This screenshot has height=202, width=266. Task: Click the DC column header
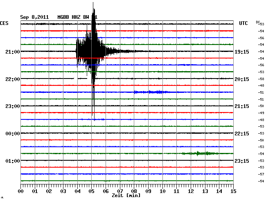point(258,22)
